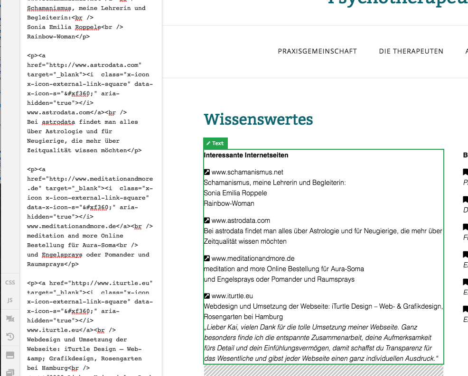Click into the HTML code editor area
The height and width of the screenshot is (376, 468).
pyautogui.click(x=90, y=190)
